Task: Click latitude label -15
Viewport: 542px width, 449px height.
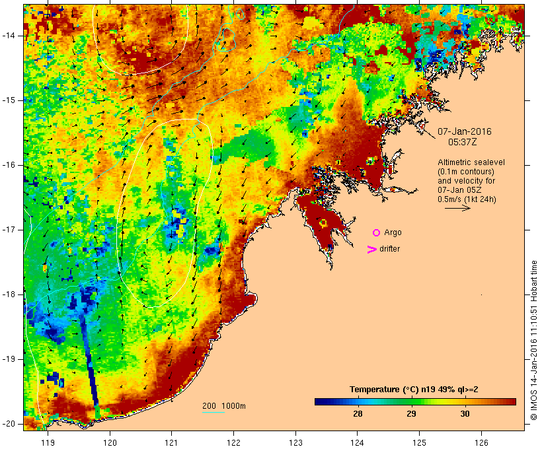Action: (x=9, y=100)
